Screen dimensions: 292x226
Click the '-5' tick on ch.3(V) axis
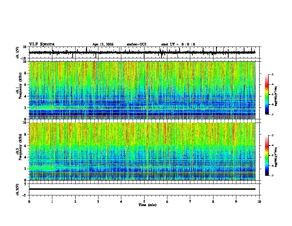[25, 195]
